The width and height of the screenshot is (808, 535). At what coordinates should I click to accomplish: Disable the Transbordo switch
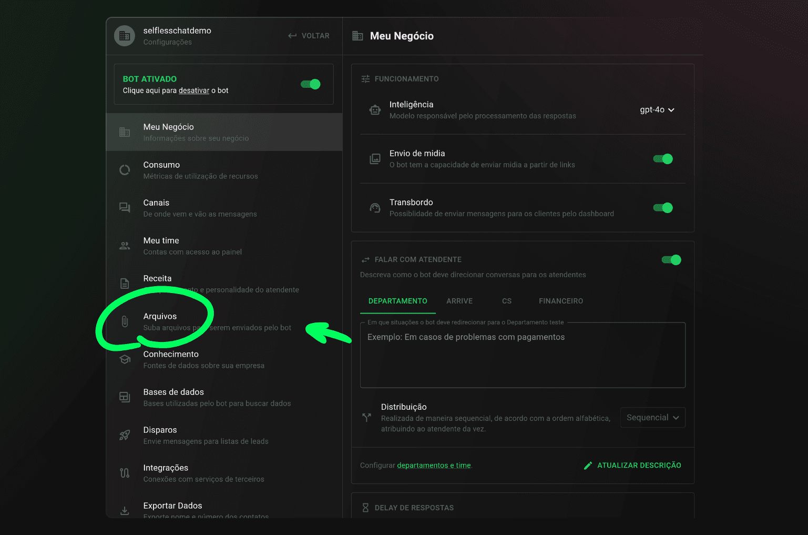click(x=663, y=208)
